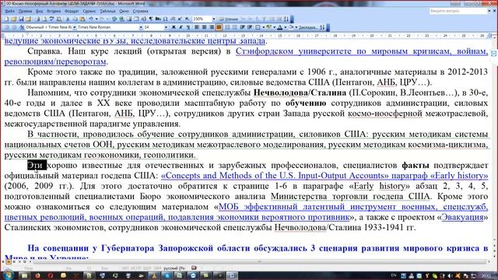This screenshot has width=498, height=280.
Task: Click the 'Введите вопрос' help search field
Action: (458, 11)
